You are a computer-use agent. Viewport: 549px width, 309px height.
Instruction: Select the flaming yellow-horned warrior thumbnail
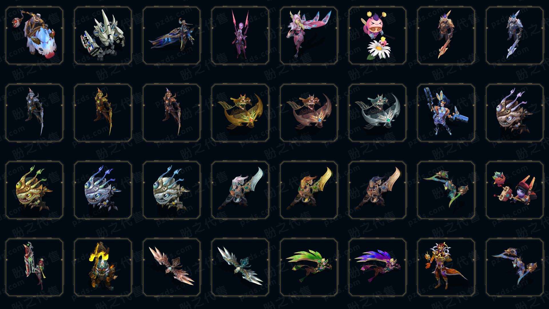coord(103,268)
